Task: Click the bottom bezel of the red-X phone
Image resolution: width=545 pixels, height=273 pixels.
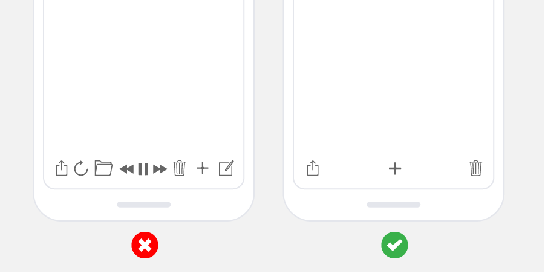Action: click(144, 214)
